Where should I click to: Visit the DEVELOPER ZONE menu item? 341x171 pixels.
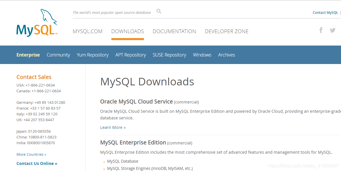[x=226, y=31]
